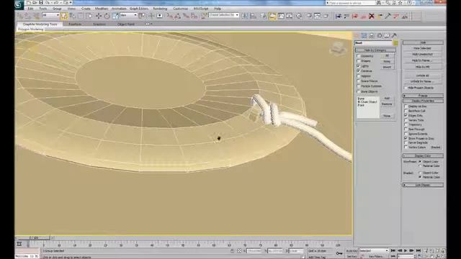Click the Play Animation button
The width and height of the screenshot is (461, 259).
click(406, 250)
